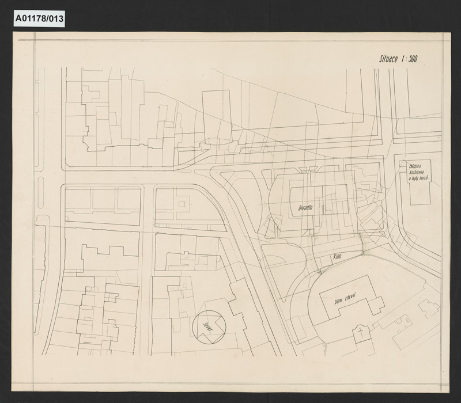The height and width of the screenshot is (403, 461).
Task: Click the middle of three rectangular blocks in row
Action: tap(104, 199)
